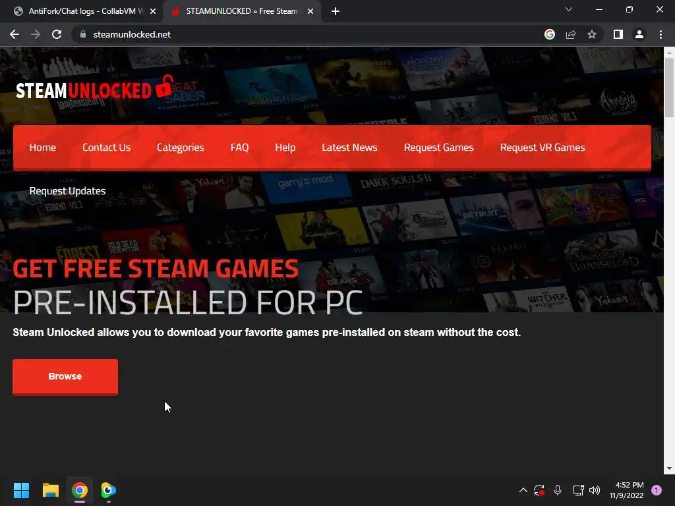Open the Help page
675x506 pixels.
tap(285, 148)
